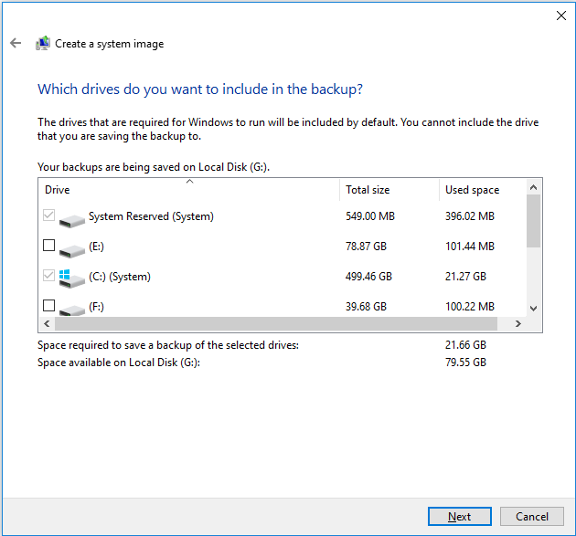Viewport: 576px width, 536px height.
Task: Click the 396.02 MB used space cell
Action: coord(470,216)
